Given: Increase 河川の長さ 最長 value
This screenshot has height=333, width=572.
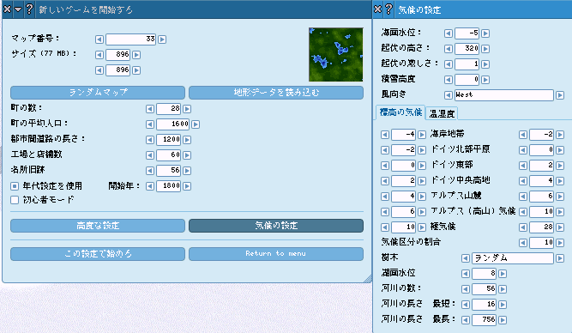Looking at the screenshot, I should [503, 320].
